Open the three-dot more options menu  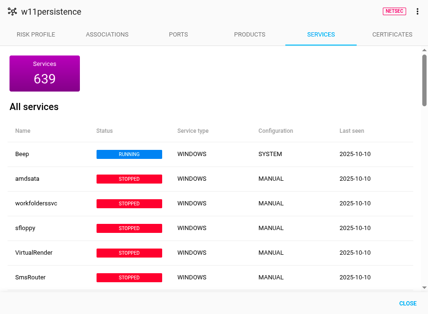click(418, 11)
